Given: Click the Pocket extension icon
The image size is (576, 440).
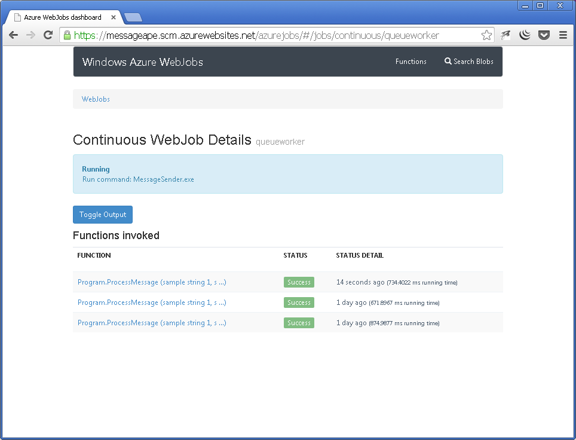Looking at the screenshot, I should (544, 35).
